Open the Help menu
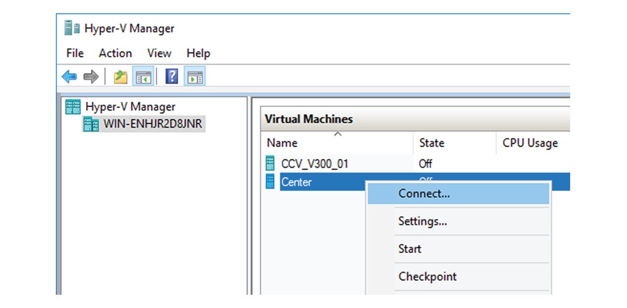This screenshot has width=627, height=308. click(198, 53)
